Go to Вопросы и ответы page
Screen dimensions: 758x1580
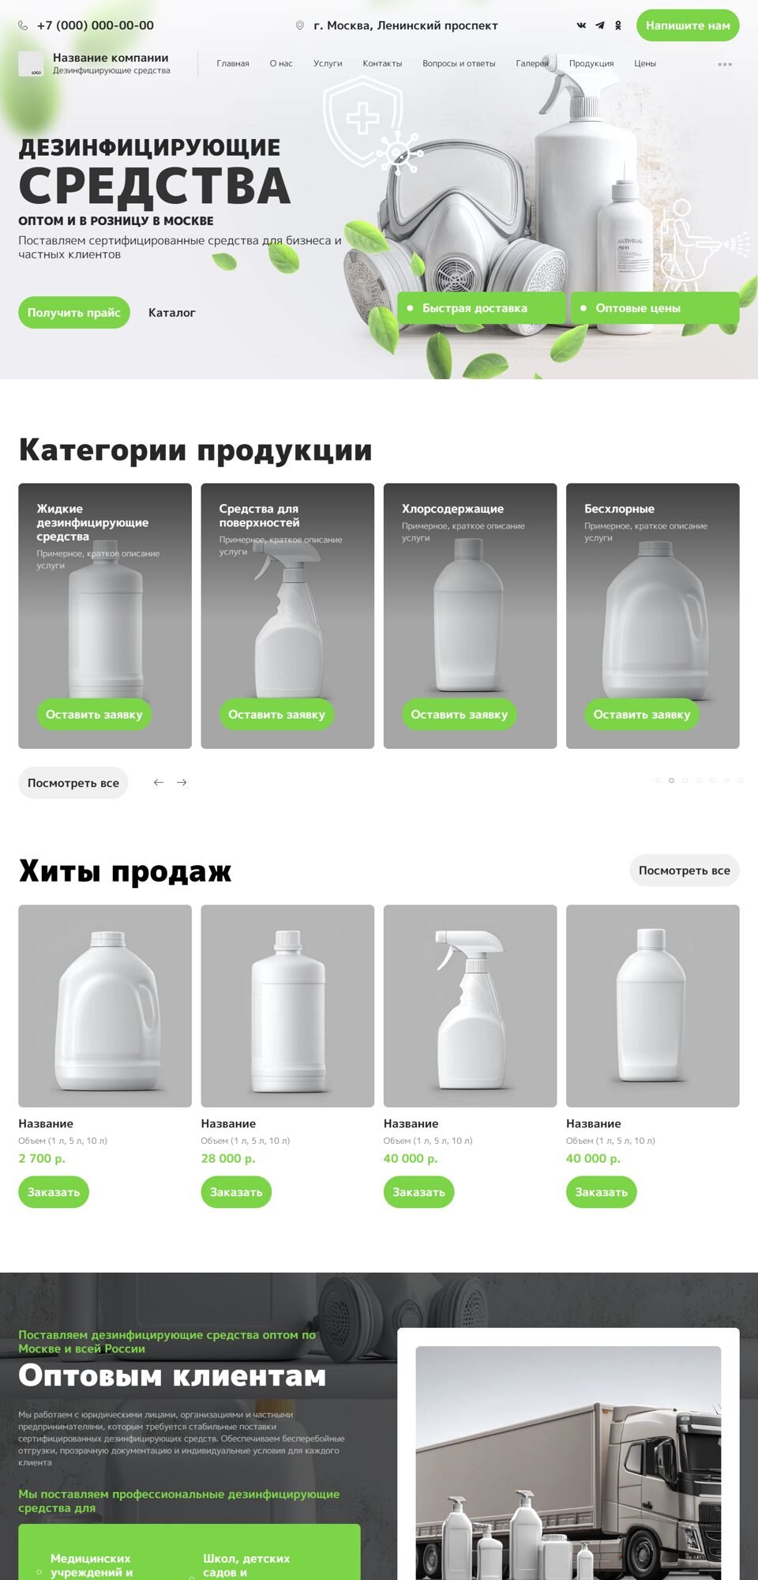pos(459,63)
